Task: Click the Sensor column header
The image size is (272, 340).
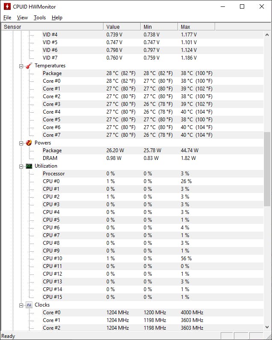Action: pos(51,27)
